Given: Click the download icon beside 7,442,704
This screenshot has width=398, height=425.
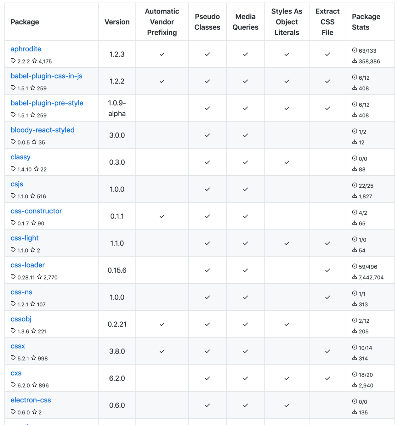Looking at the screenshot, I should (355, 277).
